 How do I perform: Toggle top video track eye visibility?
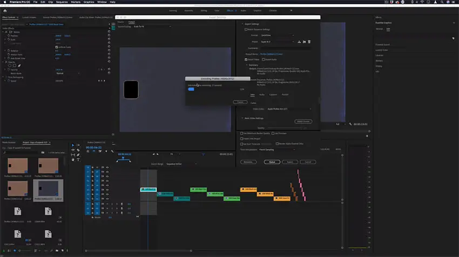click(107, 167)
